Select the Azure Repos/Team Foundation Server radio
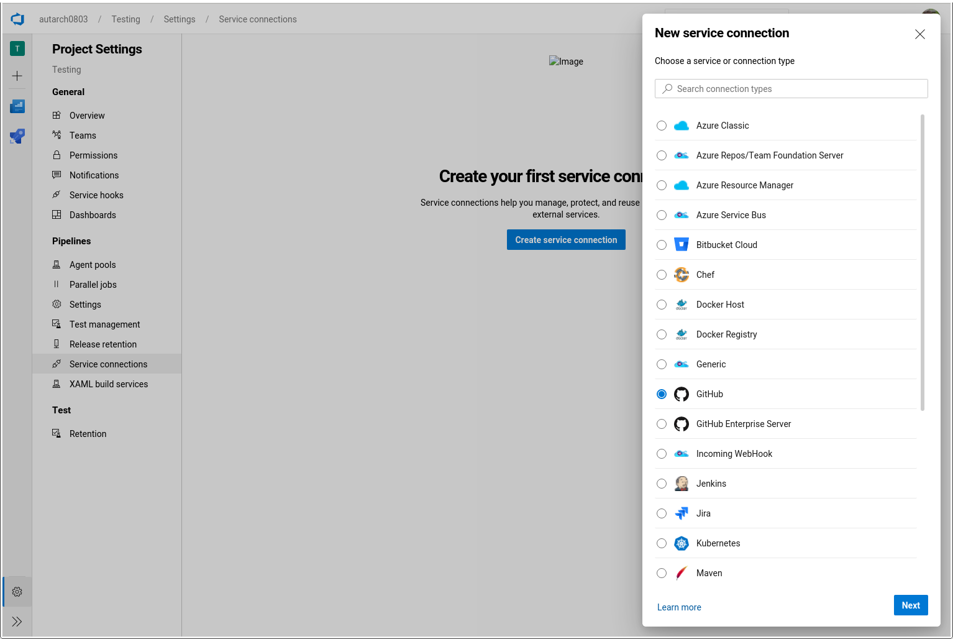The height and width of the screenshot is (639, 953). pos(662,155)
